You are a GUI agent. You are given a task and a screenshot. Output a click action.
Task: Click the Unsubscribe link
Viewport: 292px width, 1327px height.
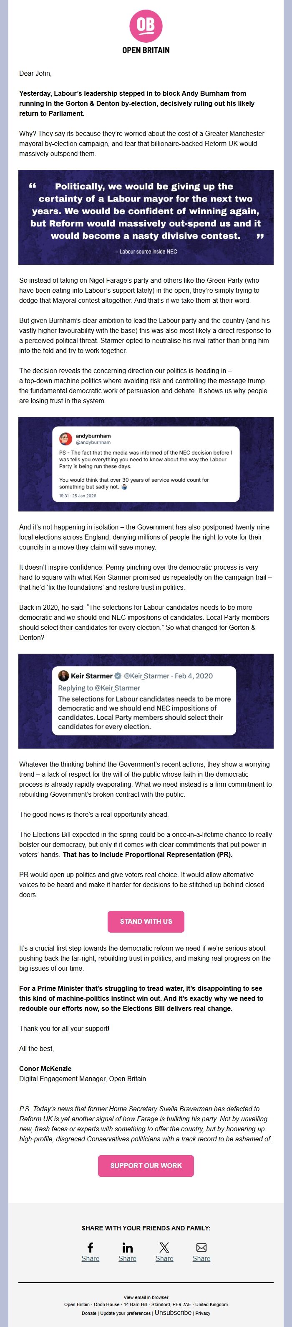pos(173,1313)
